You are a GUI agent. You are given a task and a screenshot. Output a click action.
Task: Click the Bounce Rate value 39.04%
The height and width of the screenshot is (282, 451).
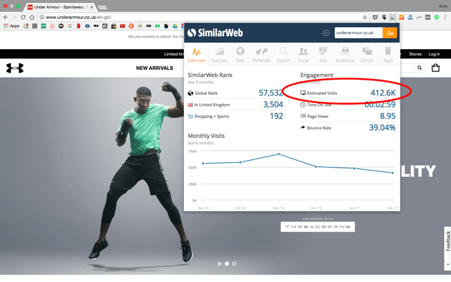383,127
